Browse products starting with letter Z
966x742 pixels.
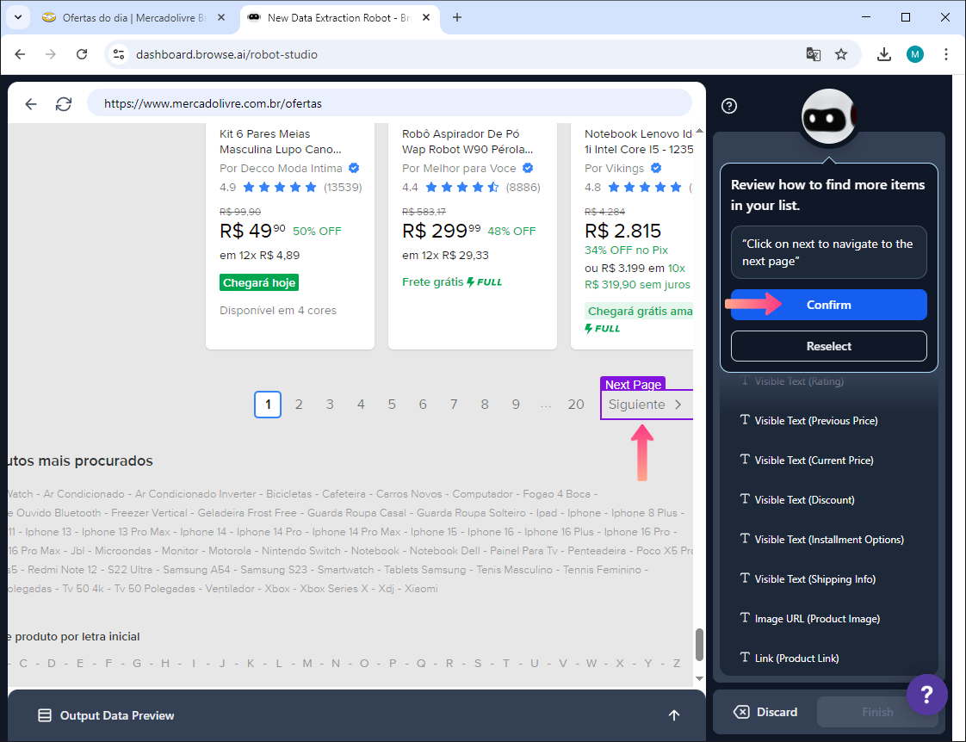(677, 663)
